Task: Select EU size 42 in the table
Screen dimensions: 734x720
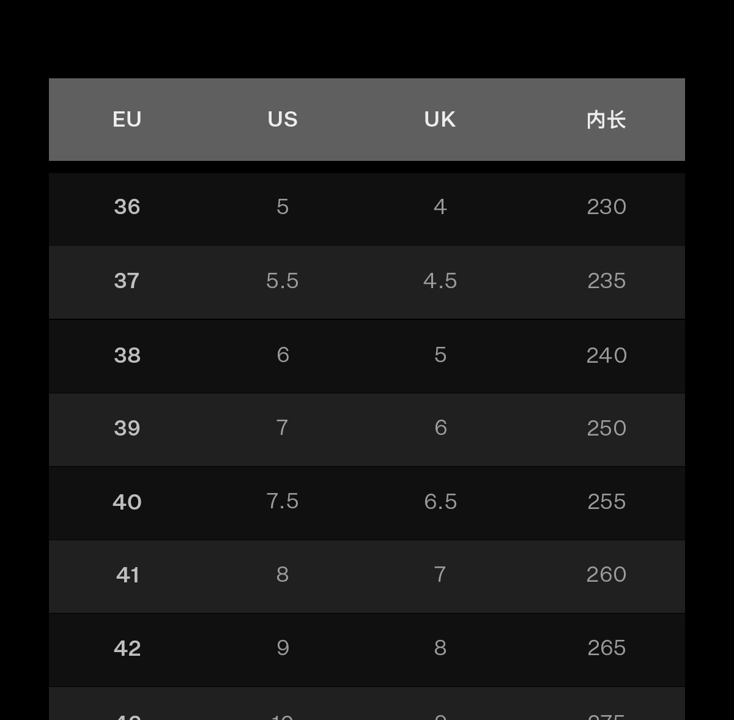Action: (x=127, y=648)
